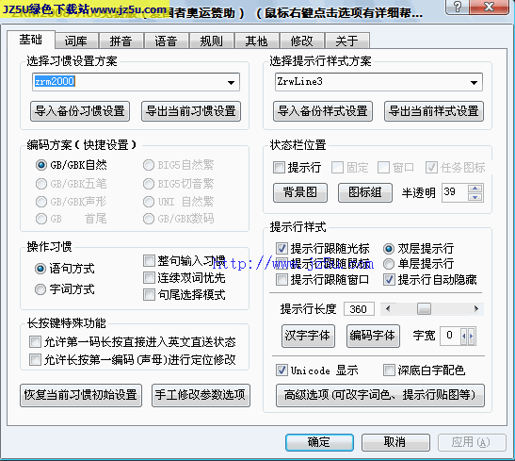The height and width of the screenshot is (461, 515).
Task: Toggle Unicode 显示 checkbox
Action: [282, 370]
